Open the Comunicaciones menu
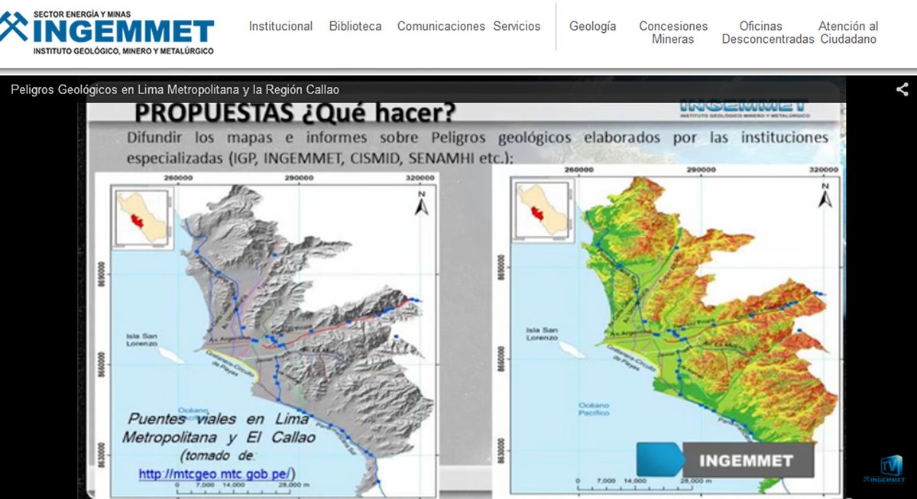The height and width of the screenshot is (499, 917). [x=441, y=26]
